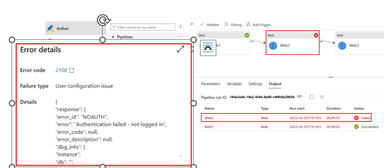The image size is (384, 168).
Task: Click the red failed X on Web2 activity
Action: [316, 35]
